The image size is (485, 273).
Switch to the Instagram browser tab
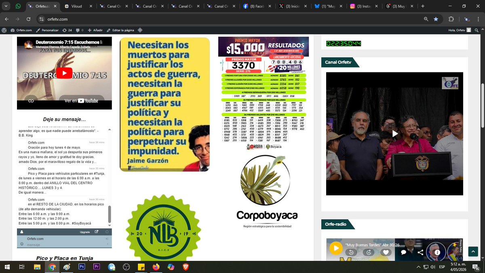[x=364, y=6]
